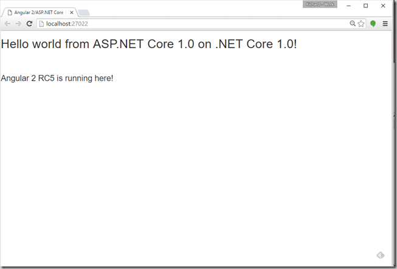Go forward with the browser forward arrow
Viewport: 397px width, 269px height.
[18, 24]
